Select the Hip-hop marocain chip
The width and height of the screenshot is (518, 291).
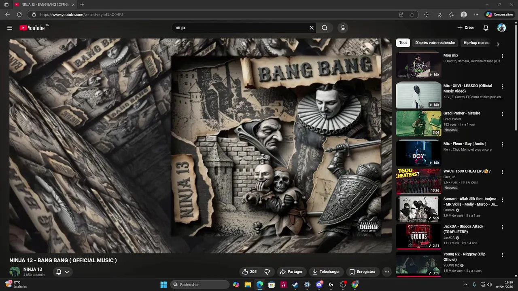[476, 43]
